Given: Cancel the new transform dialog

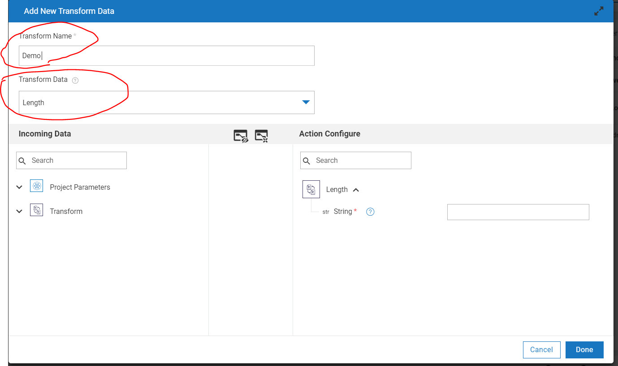Looking at the screenshot, I should [x=541, y=350].
